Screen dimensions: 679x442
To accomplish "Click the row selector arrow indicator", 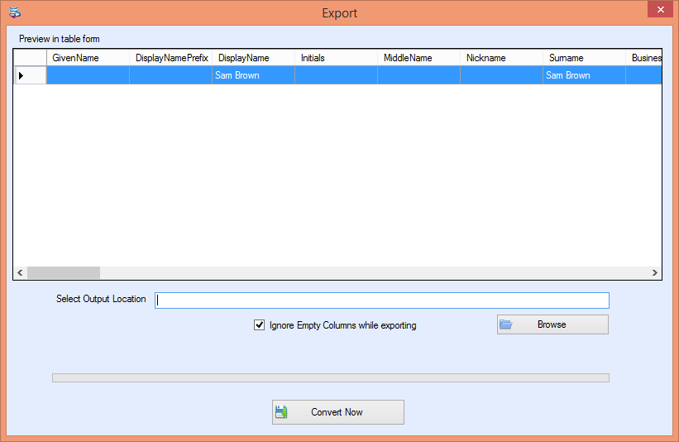I will (x=22, y=75).
